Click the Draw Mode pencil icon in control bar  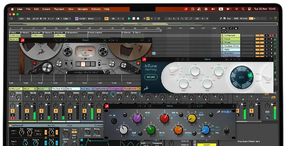click(x=221, y=19)
